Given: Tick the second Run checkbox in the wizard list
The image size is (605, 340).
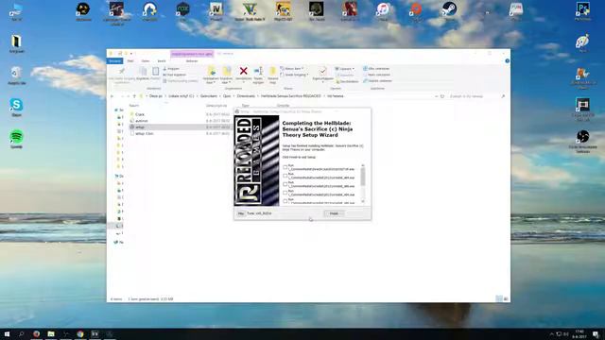Looking at the screenshot, I should coord(285,176).
